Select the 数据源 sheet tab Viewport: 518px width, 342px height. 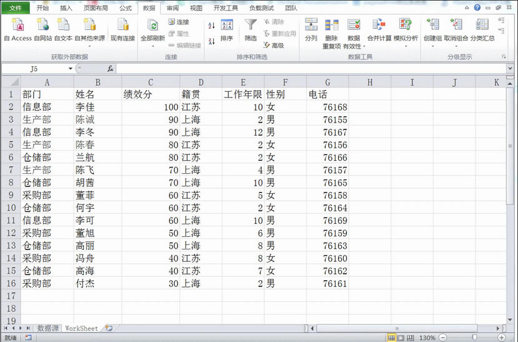click(47, 328)
